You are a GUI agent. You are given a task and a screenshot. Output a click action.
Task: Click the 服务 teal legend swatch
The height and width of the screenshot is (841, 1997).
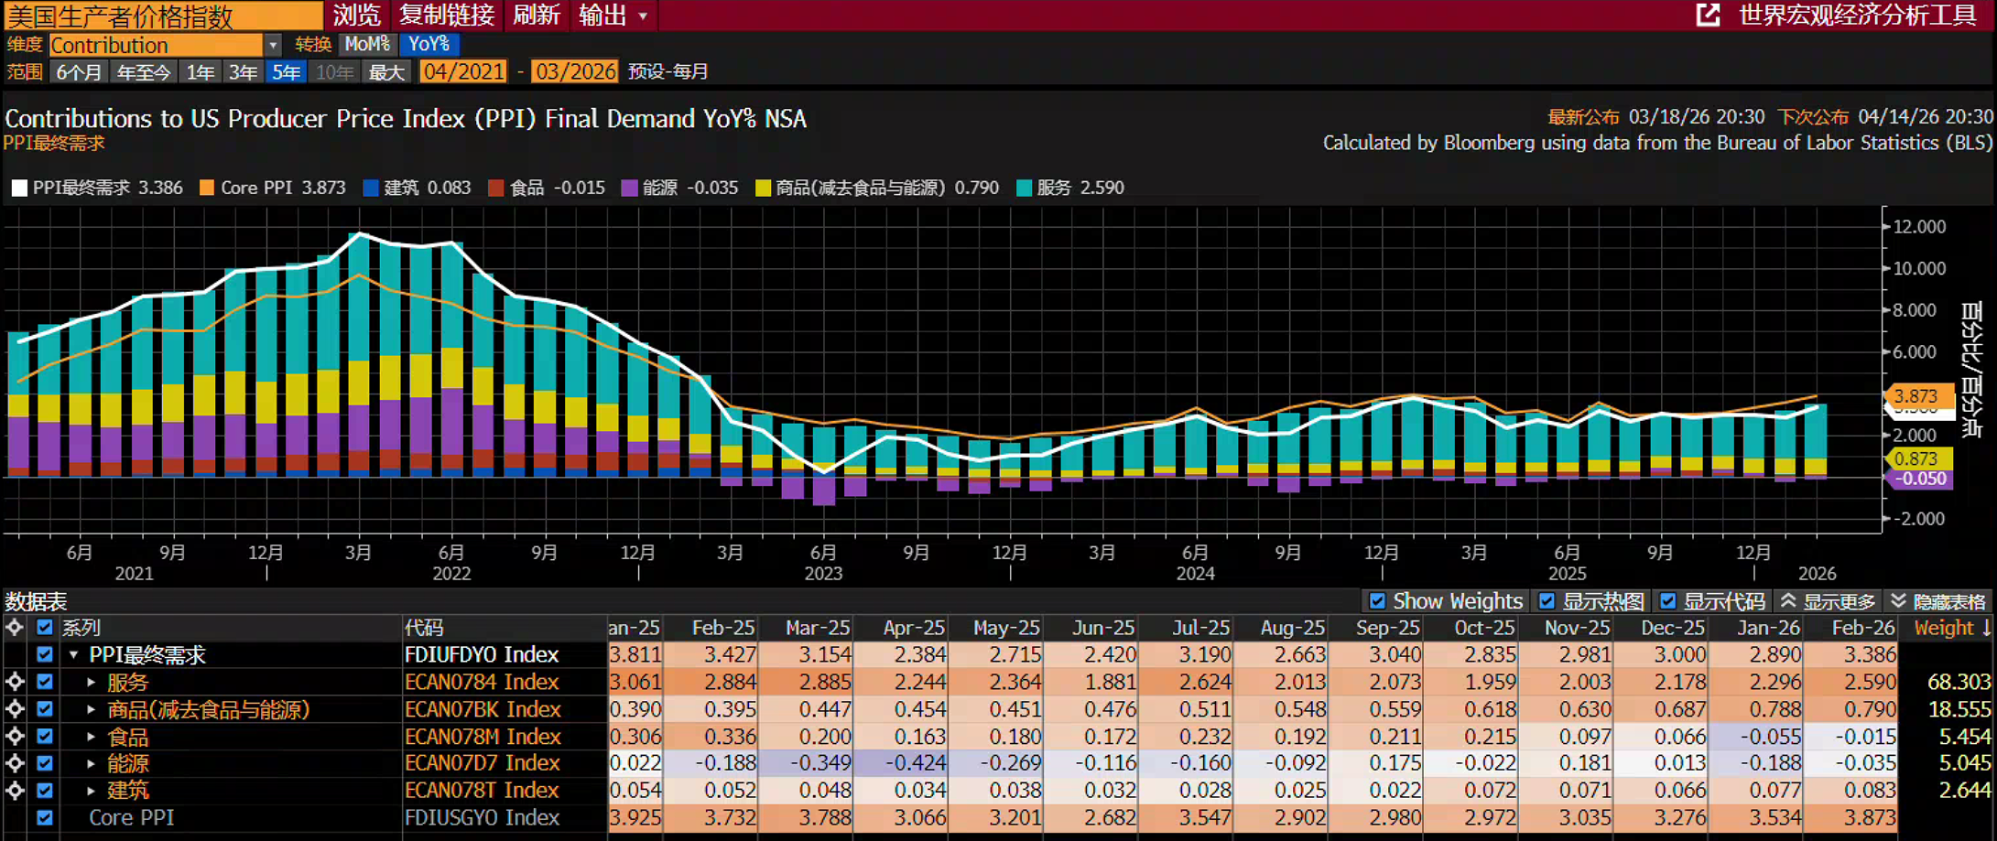(x=1024, y=188)
